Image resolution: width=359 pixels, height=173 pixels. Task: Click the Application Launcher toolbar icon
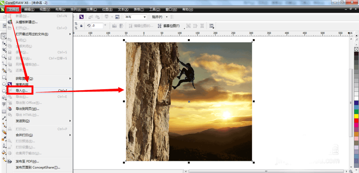(x=107, y=17)
